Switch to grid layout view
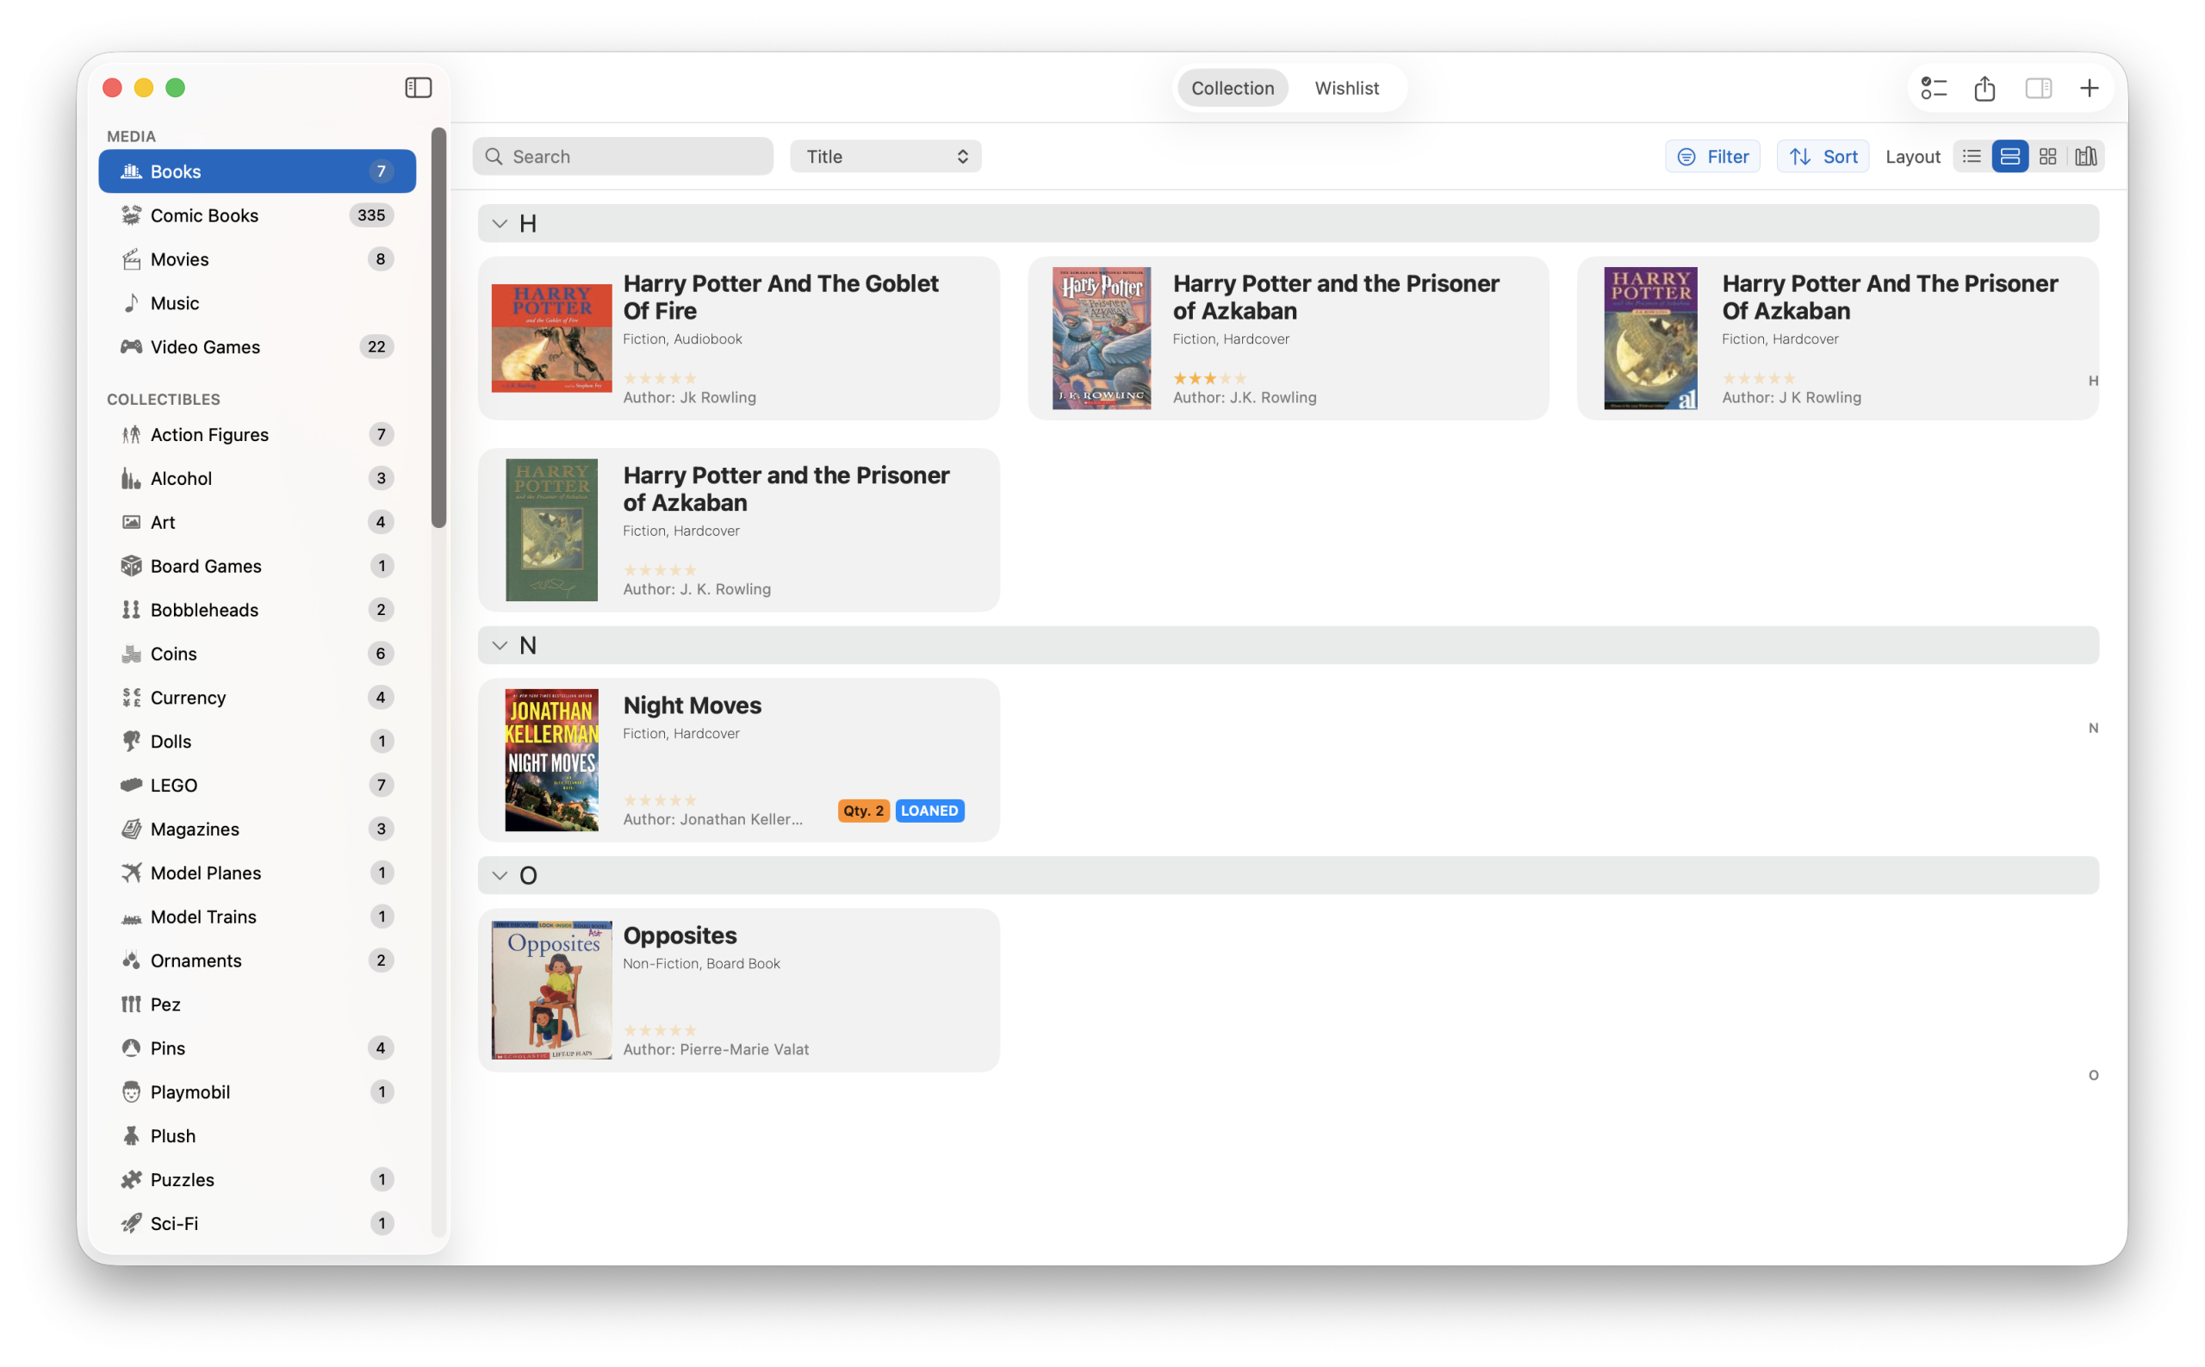The height and width of the screenshot is (1367, 2205). point(2047,156)
